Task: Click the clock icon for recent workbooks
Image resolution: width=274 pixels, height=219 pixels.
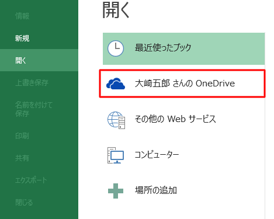Action: (x=116, y=48)
